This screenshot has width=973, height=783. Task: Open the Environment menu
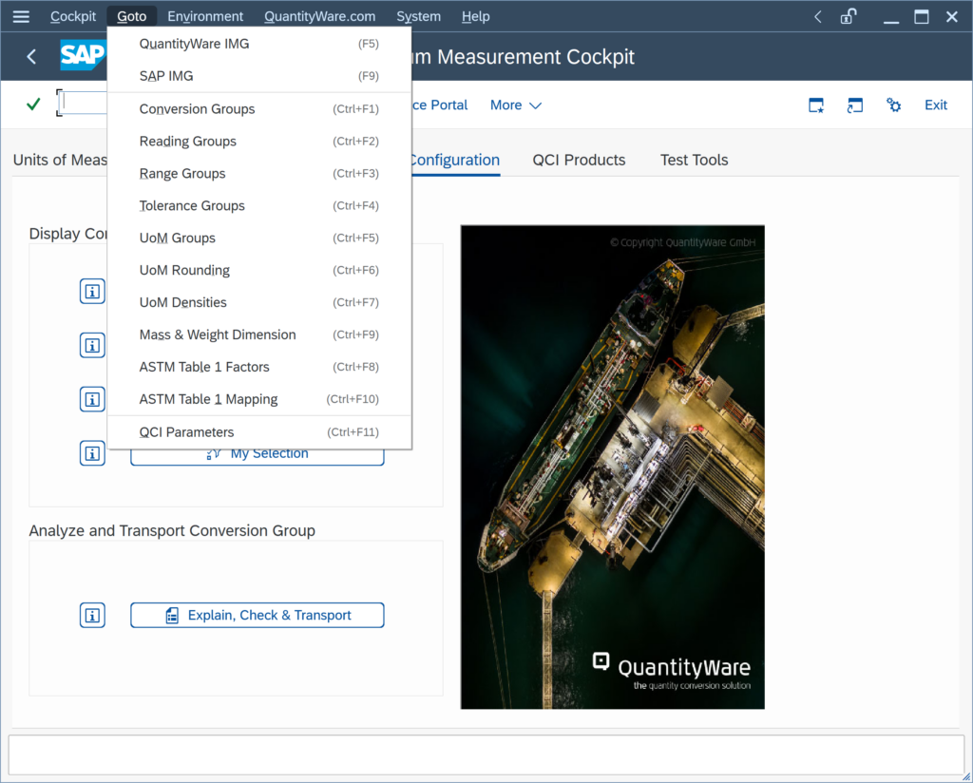pyautogui.click(x=205, y=17)
